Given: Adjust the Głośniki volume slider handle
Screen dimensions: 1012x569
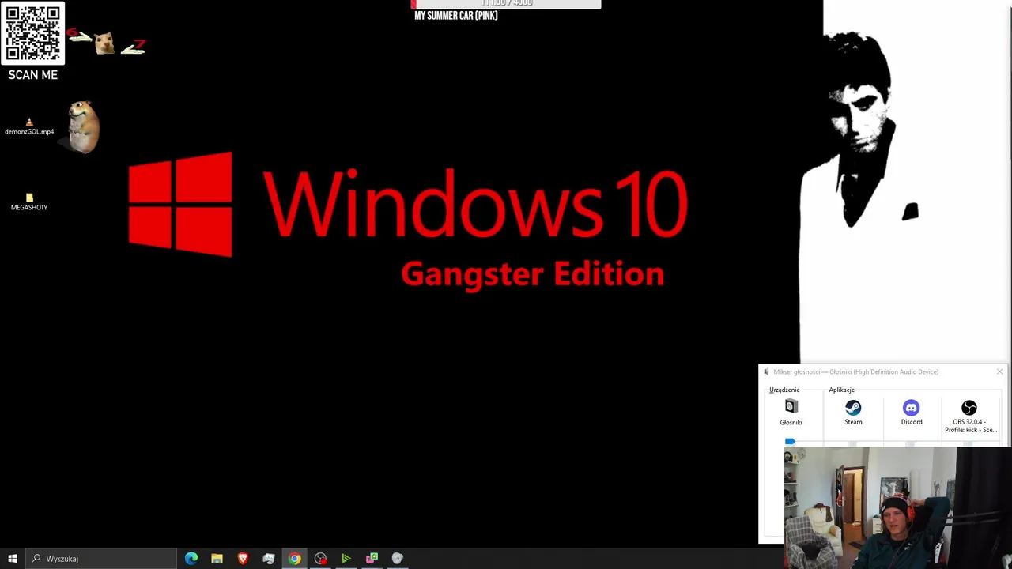Looking at the screenshot, I should click(790, 442).
